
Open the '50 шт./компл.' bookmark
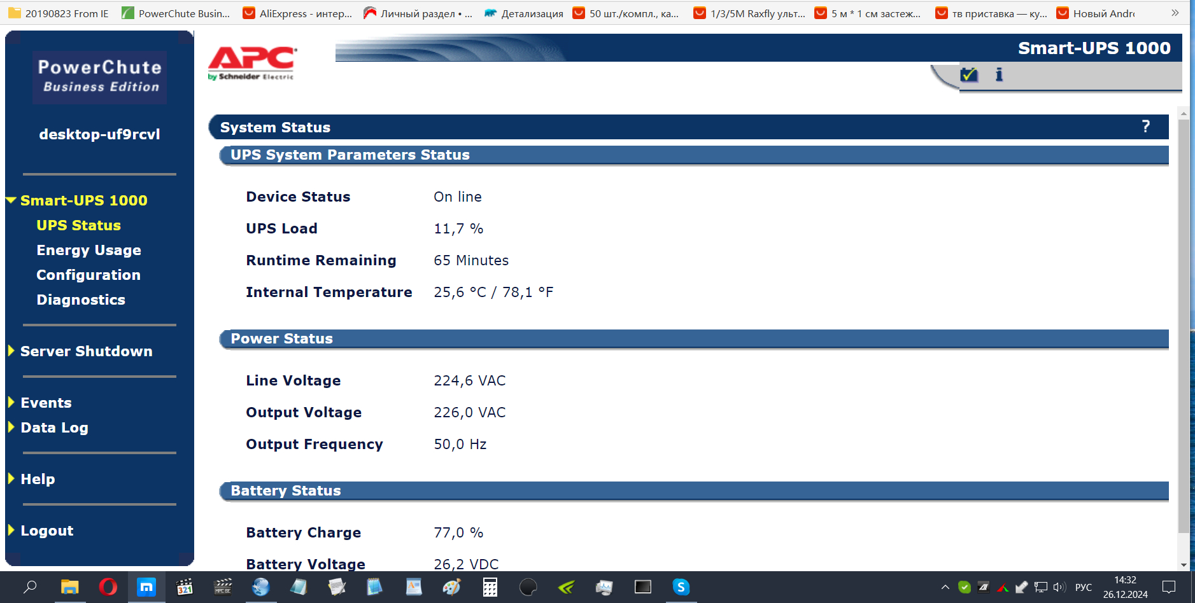click(626, 13)
